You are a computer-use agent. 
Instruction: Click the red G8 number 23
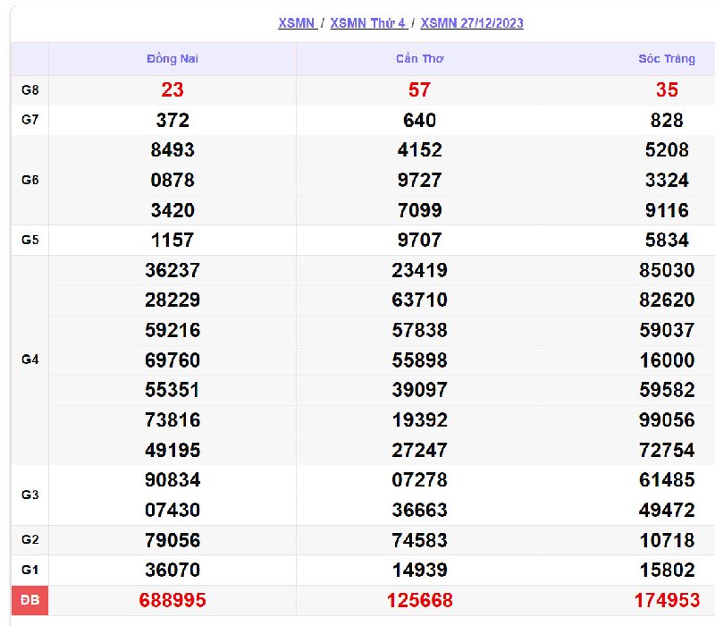point(172,90)
